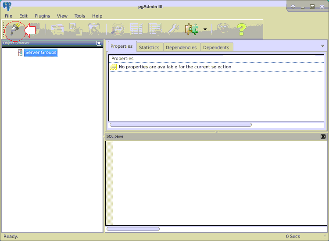This screenshot has height=241, width=329.
Task: Open the Tools menu
Action: [80, 16]
